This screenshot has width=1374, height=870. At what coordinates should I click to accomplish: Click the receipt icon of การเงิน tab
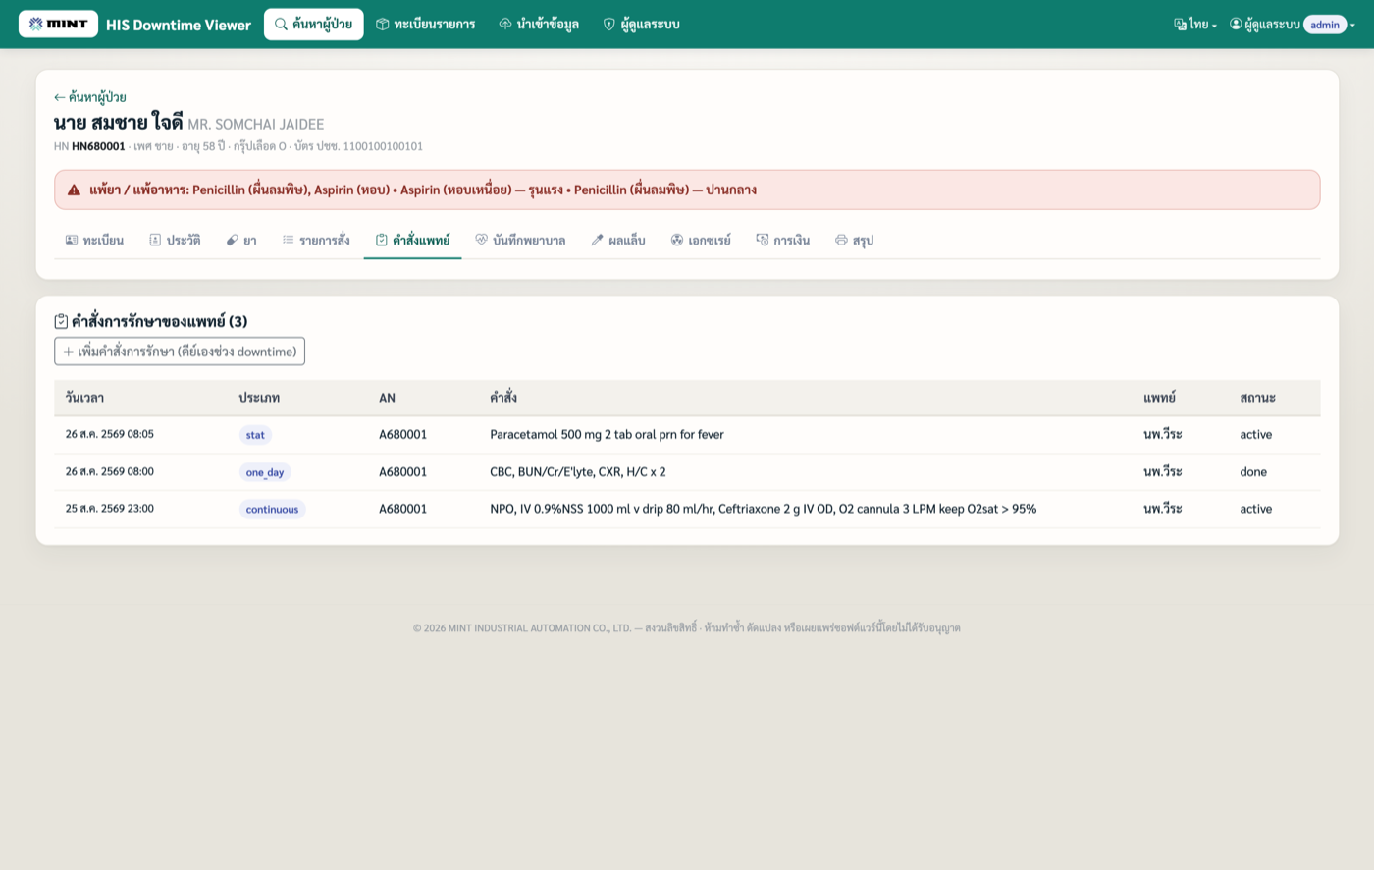tap(763, 240)
